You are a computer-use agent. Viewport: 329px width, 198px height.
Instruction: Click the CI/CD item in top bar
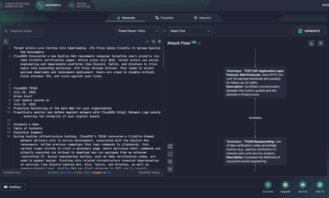pos(325,5)
